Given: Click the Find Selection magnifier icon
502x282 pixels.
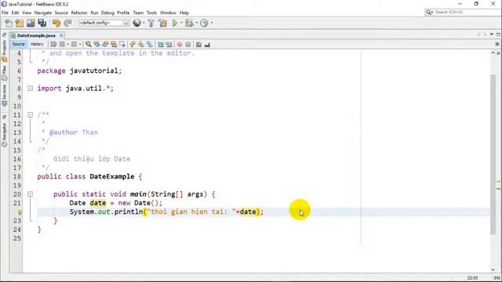Looking at the screenshot, I should pos(88,45).
